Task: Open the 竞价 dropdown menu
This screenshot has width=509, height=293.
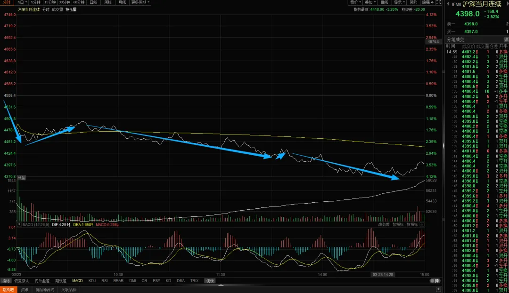Action: click(355, 2)
